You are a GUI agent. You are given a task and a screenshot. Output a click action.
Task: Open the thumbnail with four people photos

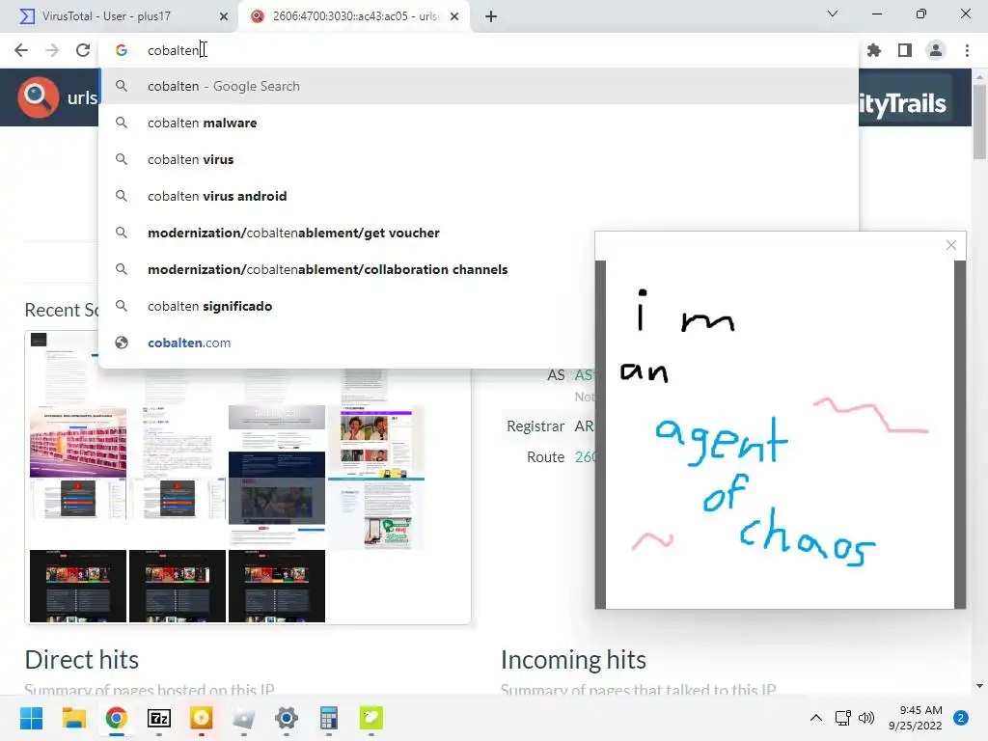tap(376, 442)
